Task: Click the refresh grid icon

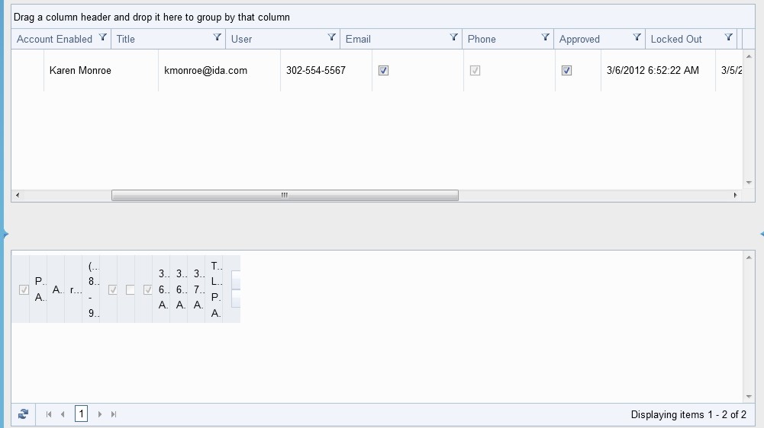Action: tap(23, 414)
